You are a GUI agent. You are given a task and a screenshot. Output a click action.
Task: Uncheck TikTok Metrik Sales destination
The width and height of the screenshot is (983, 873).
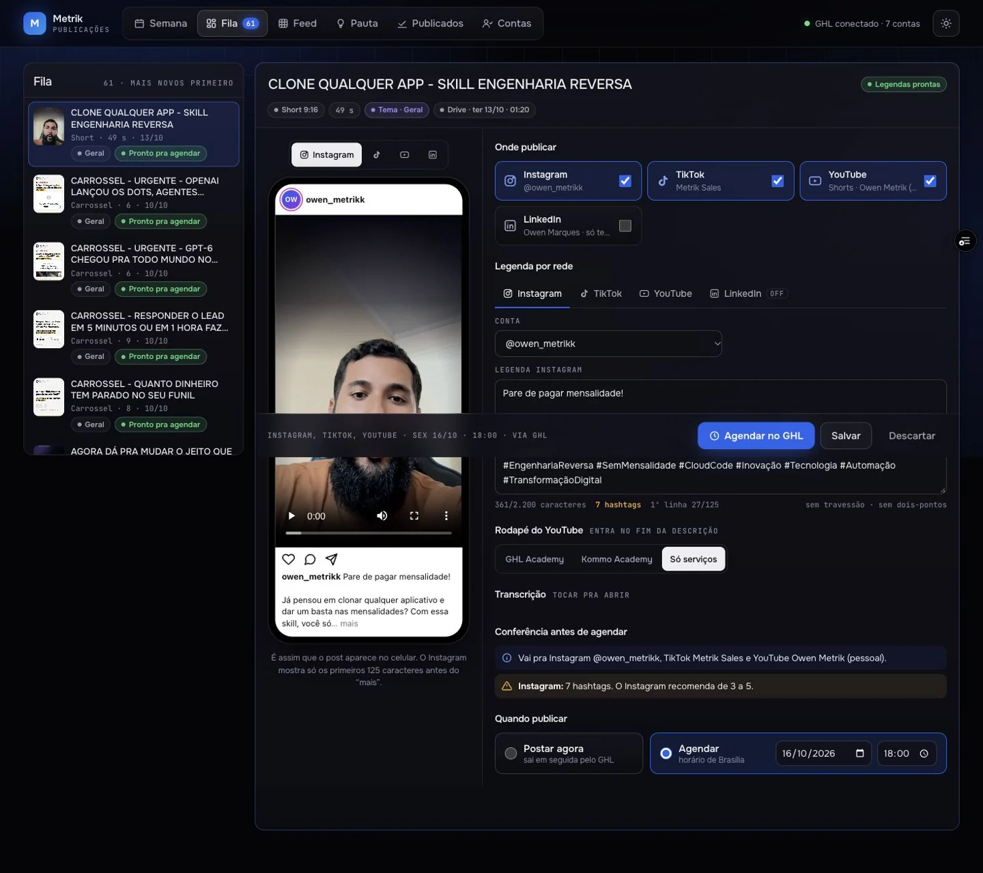(x=778, y=181)
